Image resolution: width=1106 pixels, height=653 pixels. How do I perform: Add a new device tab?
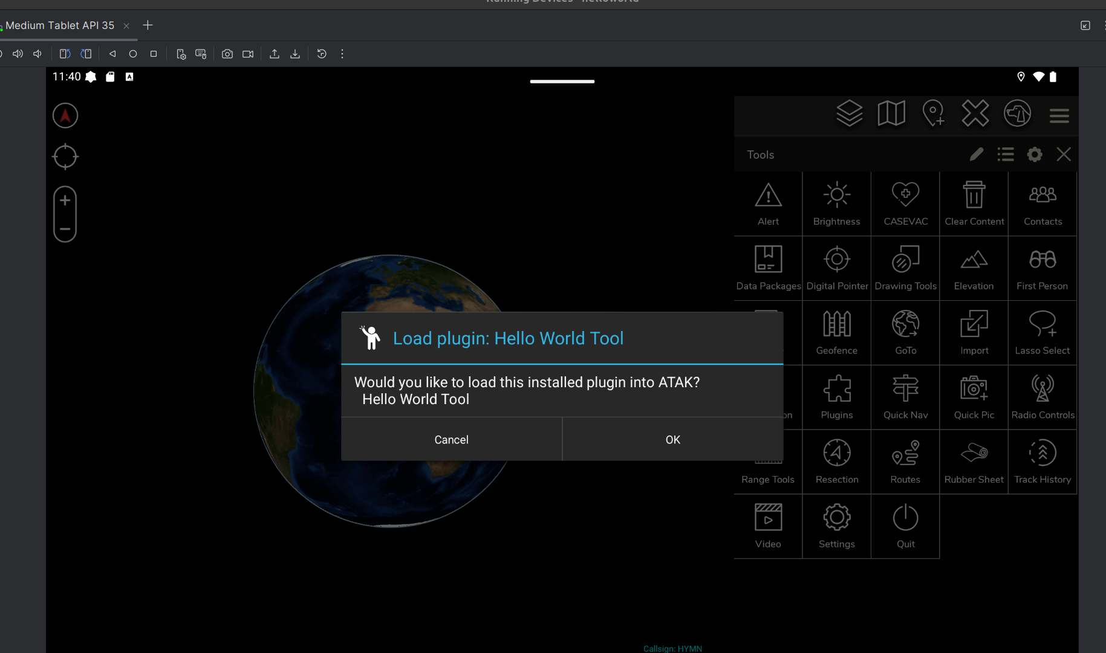pos(148,25)
